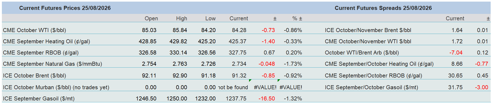
Task: Click October WTI/Brent Arb value -7.04
Action: click(x=456, y=53)
